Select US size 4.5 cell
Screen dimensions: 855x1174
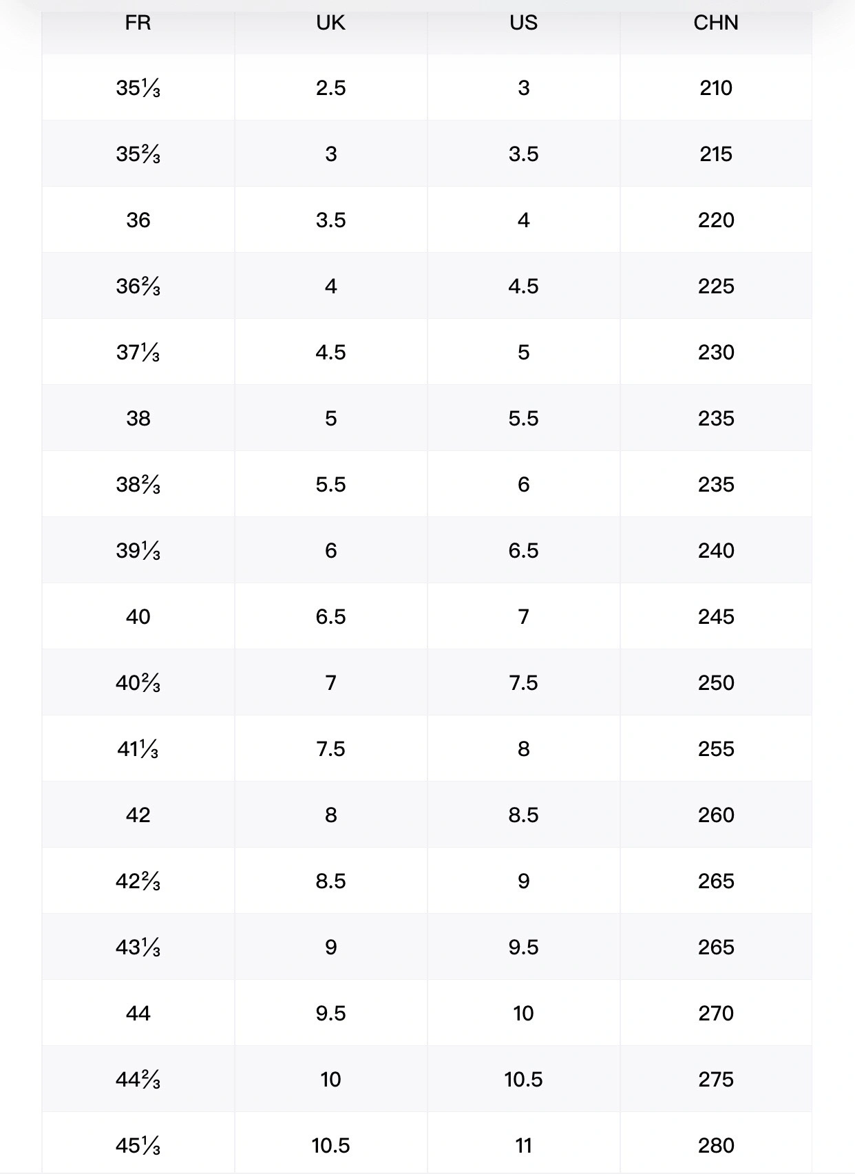pyautogui.click(x=523, y=286)
